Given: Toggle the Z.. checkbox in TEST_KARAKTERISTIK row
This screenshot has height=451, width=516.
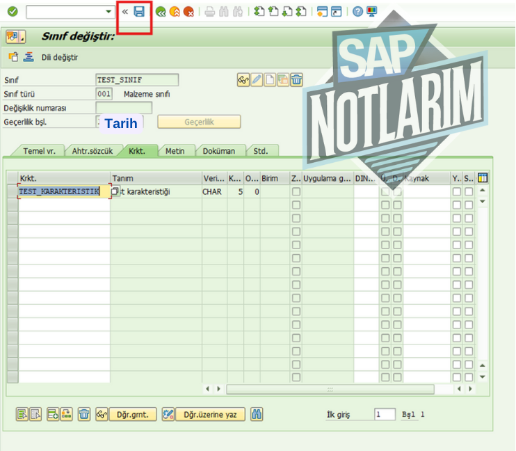Looking at the screenshot, I should tap(296, 191).
